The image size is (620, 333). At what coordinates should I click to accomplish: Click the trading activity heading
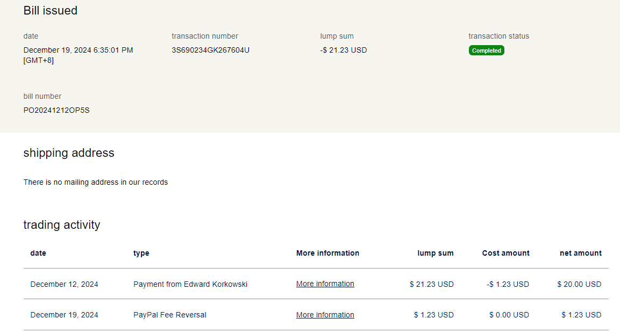coord(62,225)
